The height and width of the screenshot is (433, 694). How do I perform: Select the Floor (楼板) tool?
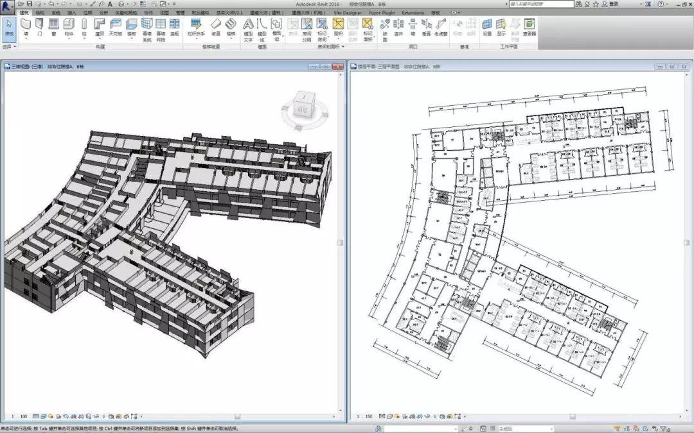(x=132, y=26)
